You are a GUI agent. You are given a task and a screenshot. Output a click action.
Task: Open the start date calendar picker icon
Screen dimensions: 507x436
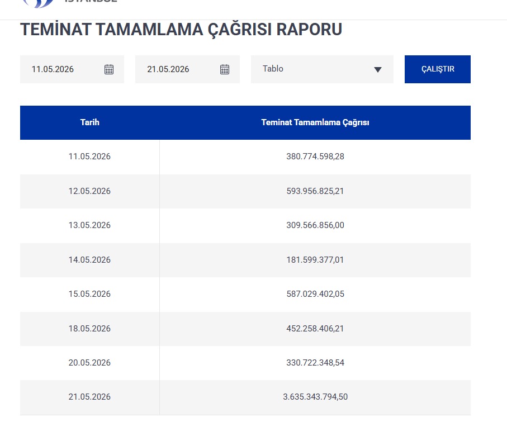pyautogui.click(x=109, y=69)
